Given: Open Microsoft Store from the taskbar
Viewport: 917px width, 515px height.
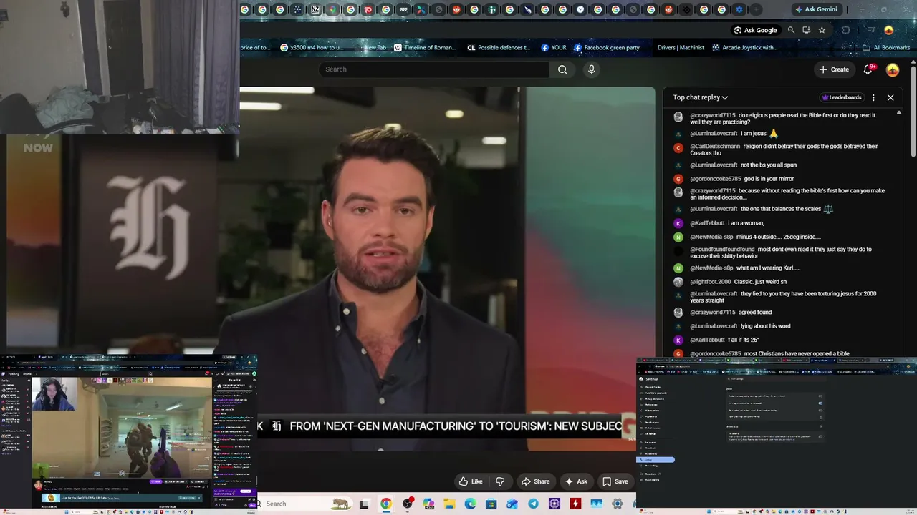Looking at the screenshot, I should point(491,504).
